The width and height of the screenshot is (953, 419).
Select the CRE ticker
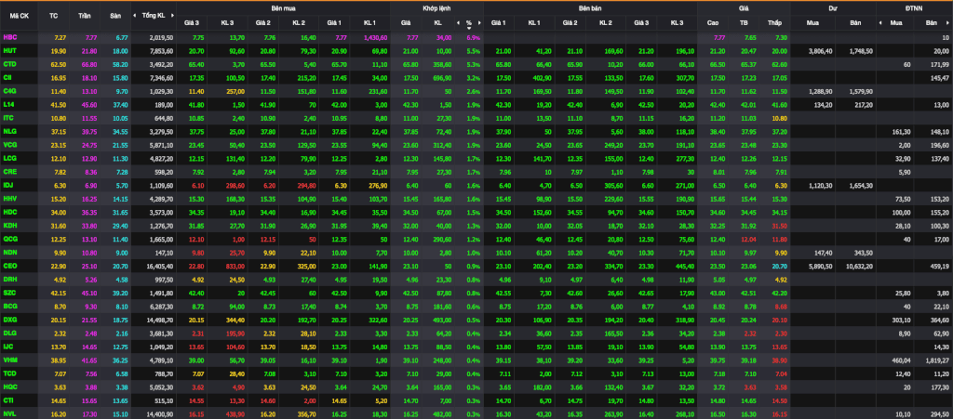[x=9, y=171]
